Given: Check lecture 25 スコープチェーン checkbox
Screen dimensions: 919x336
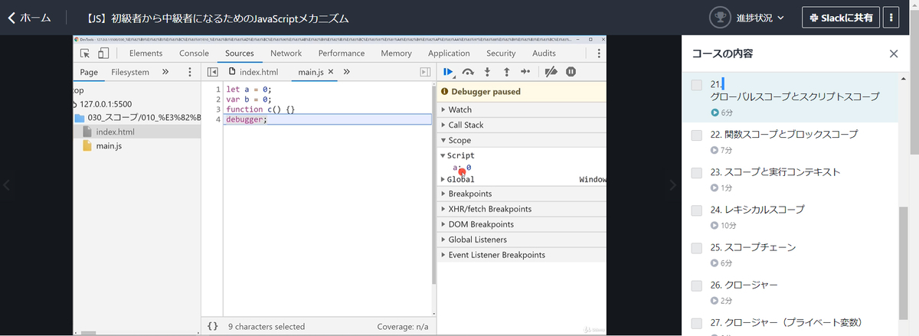Looking at the screenshot, I should (x=696, y=248).
